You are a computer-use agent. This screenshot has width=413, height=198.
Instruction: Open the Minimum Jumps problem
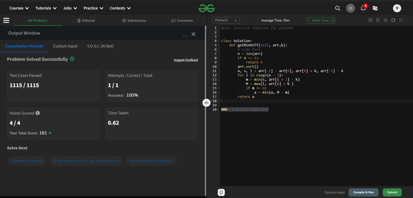point(27,161)
